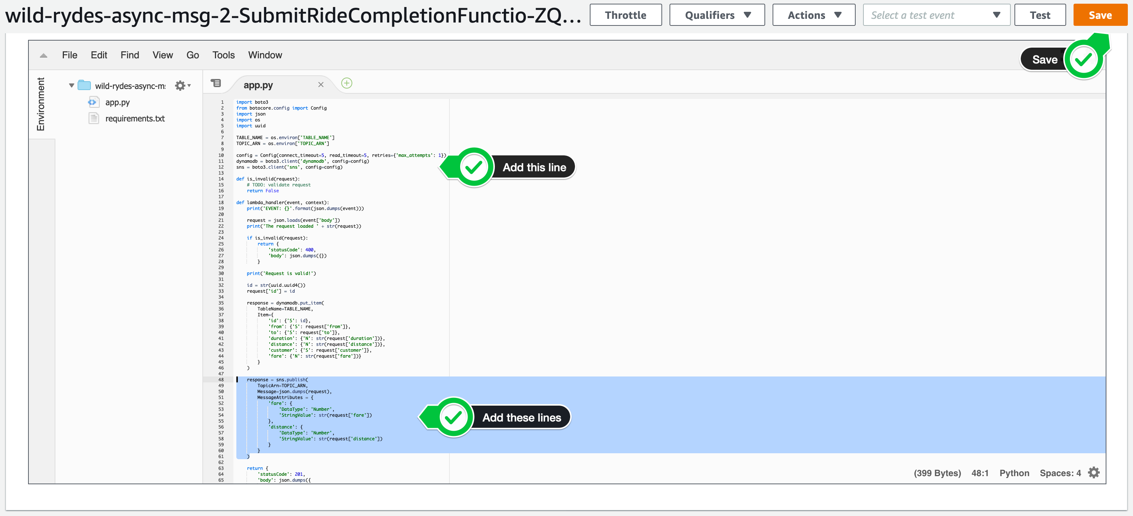This screenshot has height=516, width=1133.
Task: Click the 'response = sns.publish(' line
Action: pos(277,380)
